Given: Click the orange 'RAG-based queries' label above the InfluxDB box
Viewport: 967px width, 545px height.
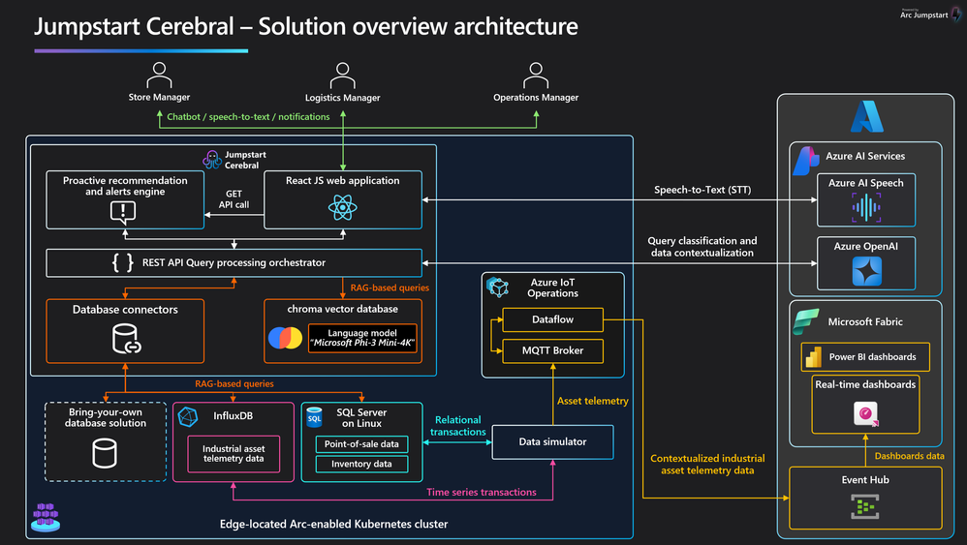Looking at the screenshot, I should coord(234,383).
